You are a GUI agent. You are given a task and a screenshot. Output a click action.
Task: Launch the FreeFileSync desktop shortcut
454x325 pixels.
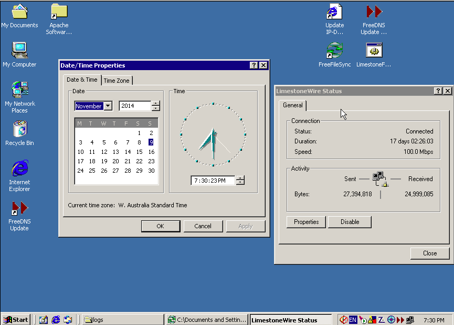pyautogui.click(x=334, y=54)
